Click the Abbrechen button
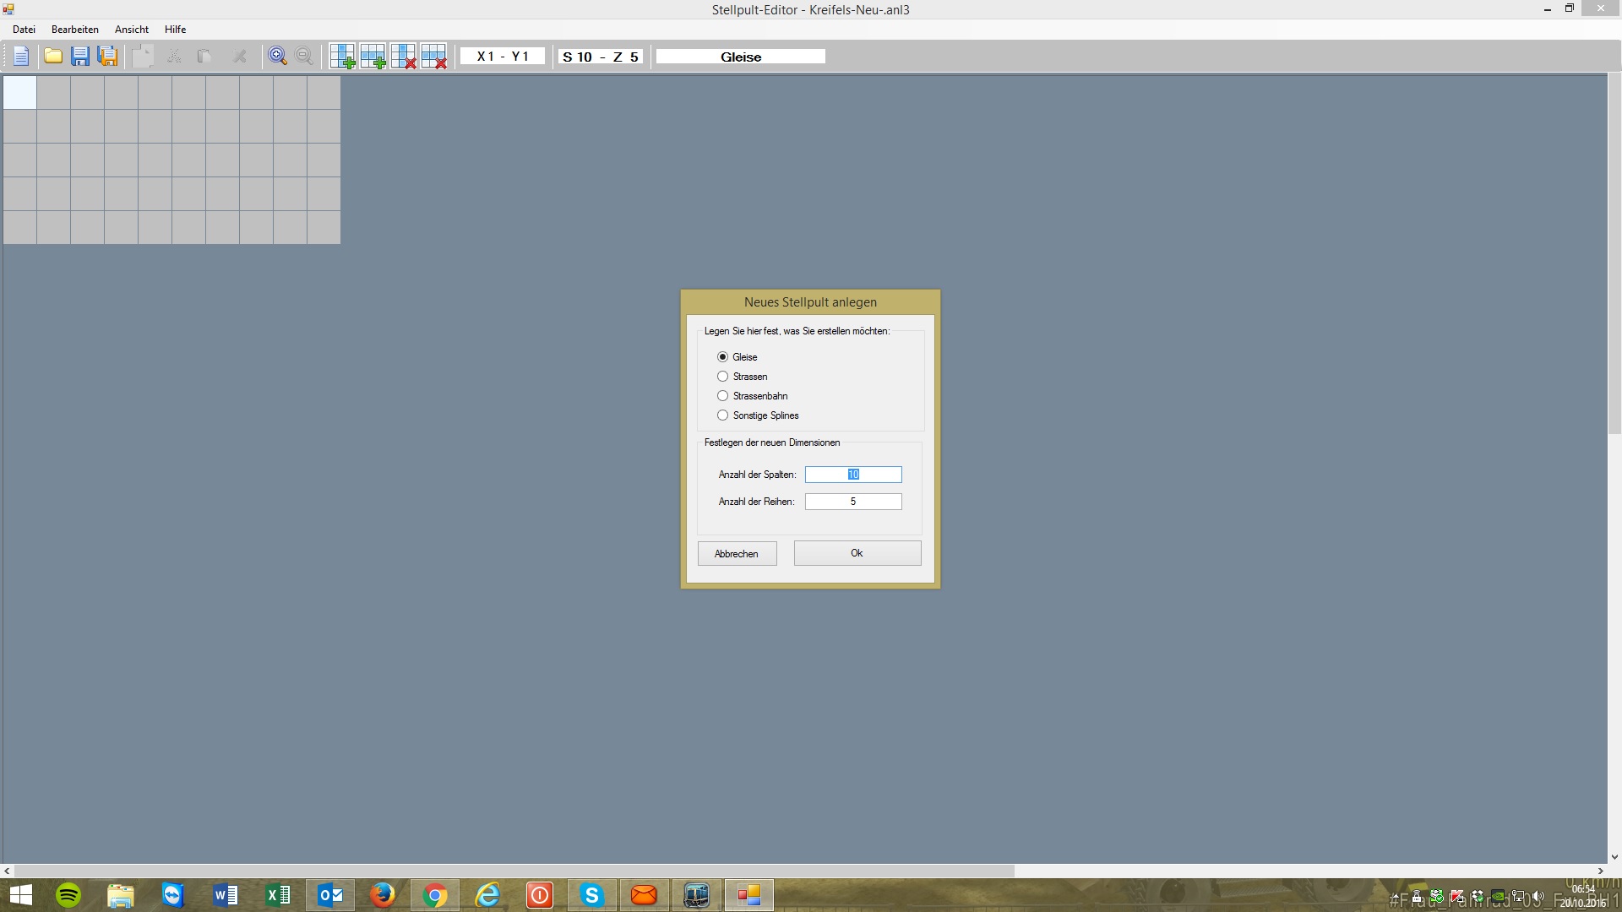1622x912 pixels. (737, 554)
